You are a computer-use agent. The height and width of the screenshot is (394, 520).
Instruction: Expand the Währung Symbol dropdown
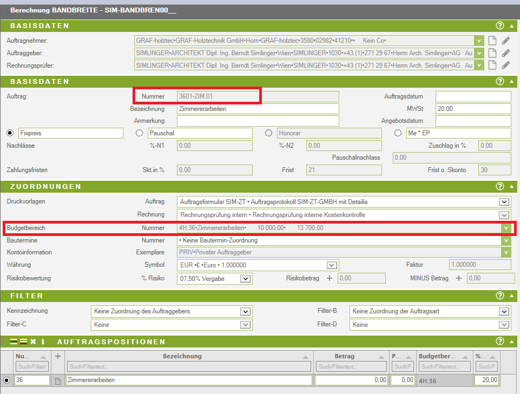pos(332,265)
